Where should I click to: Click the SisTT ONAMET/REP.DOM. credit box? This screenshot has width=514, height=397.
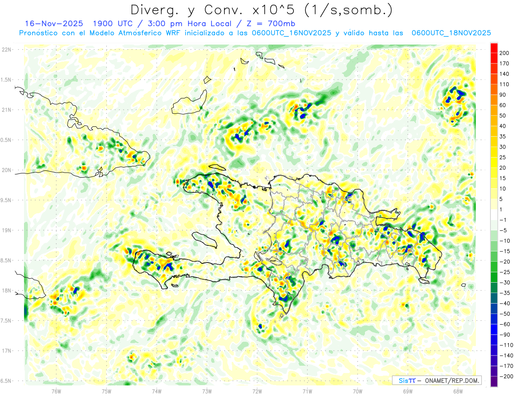(x=437, y=380)
